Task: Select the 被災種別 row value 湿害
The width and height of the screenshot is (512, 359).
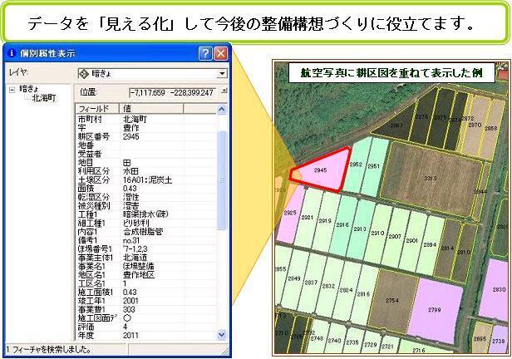Action: click(x=130, y=205)
